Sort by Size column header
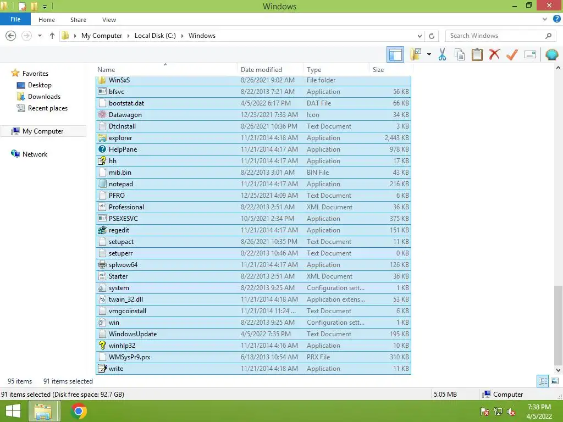Viewport: 563px width, 422px height. (x=378, y=70)
